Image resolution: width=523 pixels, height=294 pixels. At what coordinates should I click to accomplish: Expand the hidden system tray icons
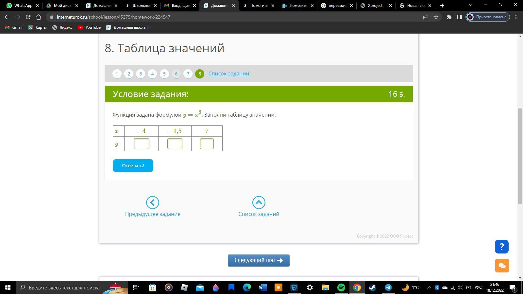(429, 287)
